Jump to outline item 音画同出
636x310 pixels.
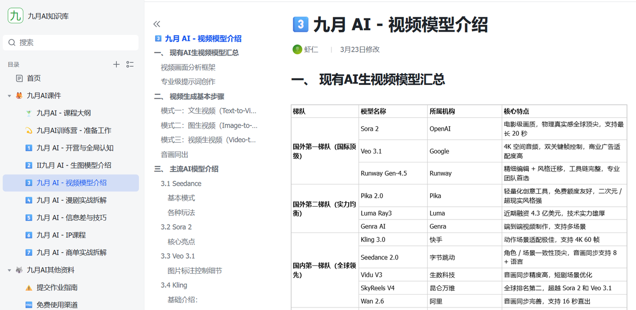point(174,155)
